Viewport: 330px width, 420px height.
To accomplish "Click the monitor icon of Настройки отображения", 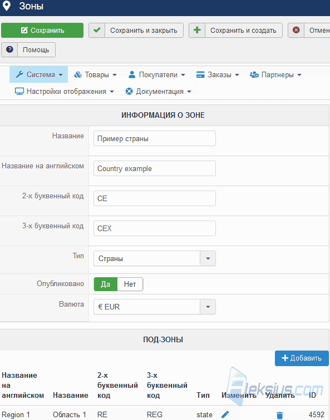I will coord(19,91).
